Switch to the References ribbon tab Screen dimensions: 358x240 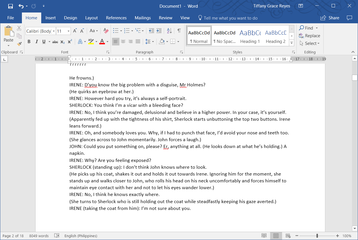(x=116, y=18)
